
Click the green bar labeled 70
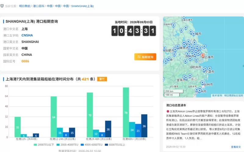(x=90, y=115)
